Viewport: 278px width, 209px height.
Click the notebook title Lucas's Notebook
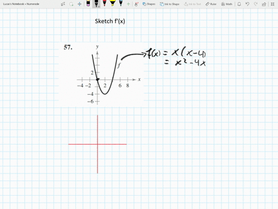click(21, 4)
